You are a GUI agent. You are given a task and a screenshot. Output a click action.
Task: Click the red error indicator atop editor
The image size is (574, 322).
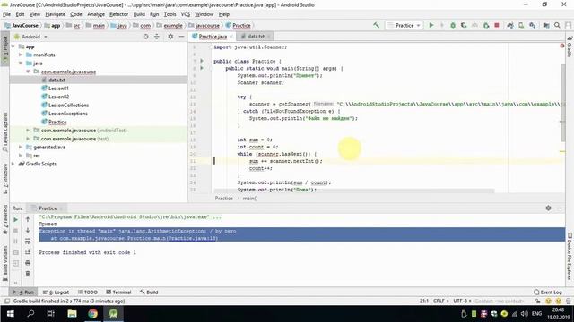562,46
